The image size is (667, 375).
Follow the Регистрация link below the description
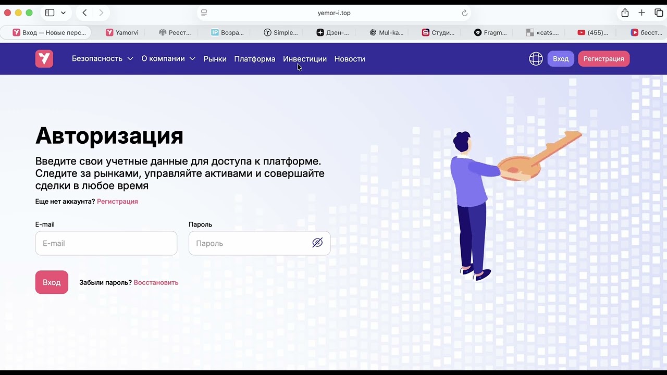pos(117,202)
